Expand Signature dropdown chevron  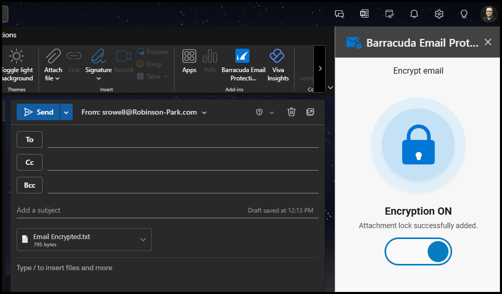pyautogui.click(x=99, y=79)
